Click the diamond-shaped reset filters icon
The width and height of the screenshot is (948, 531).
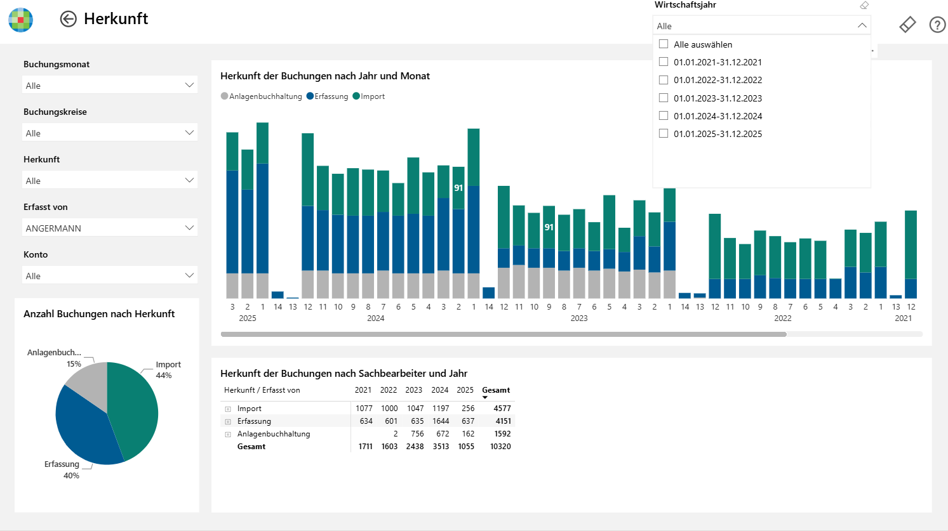(907, 25)
